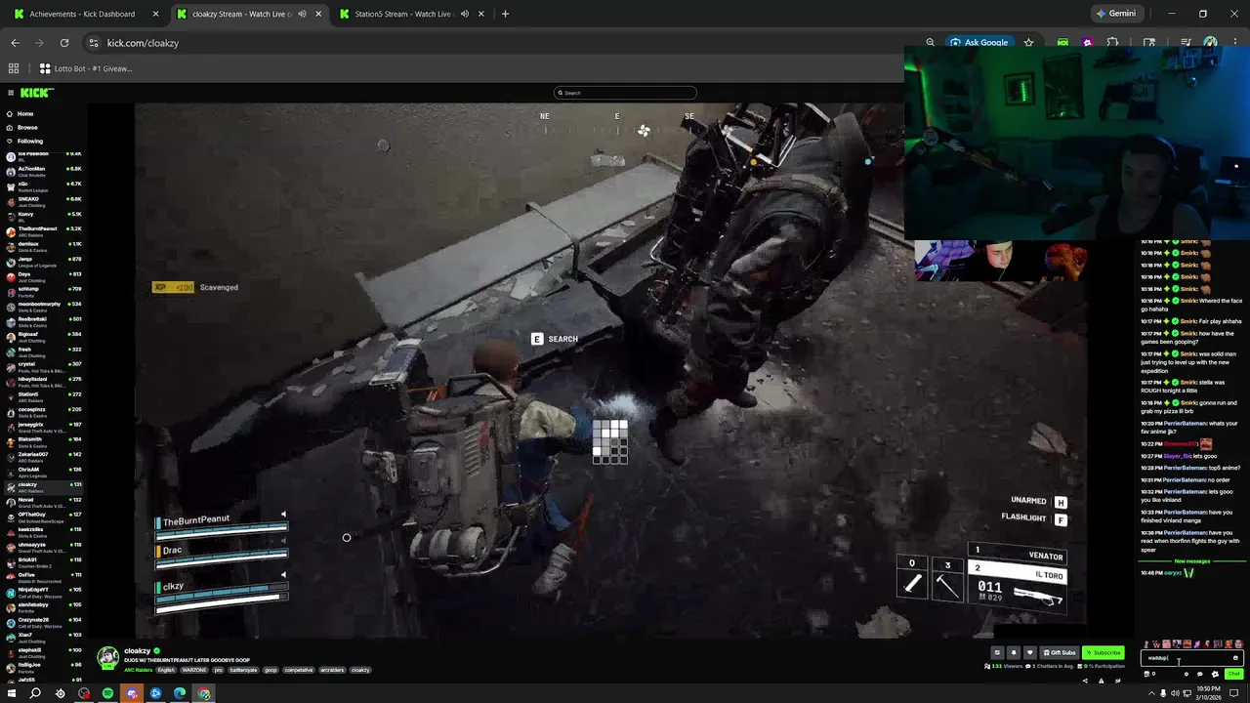Toggle channel notifications bell
The height and width of the screenshot is (703, 1250).
(x=1014, y=652)
